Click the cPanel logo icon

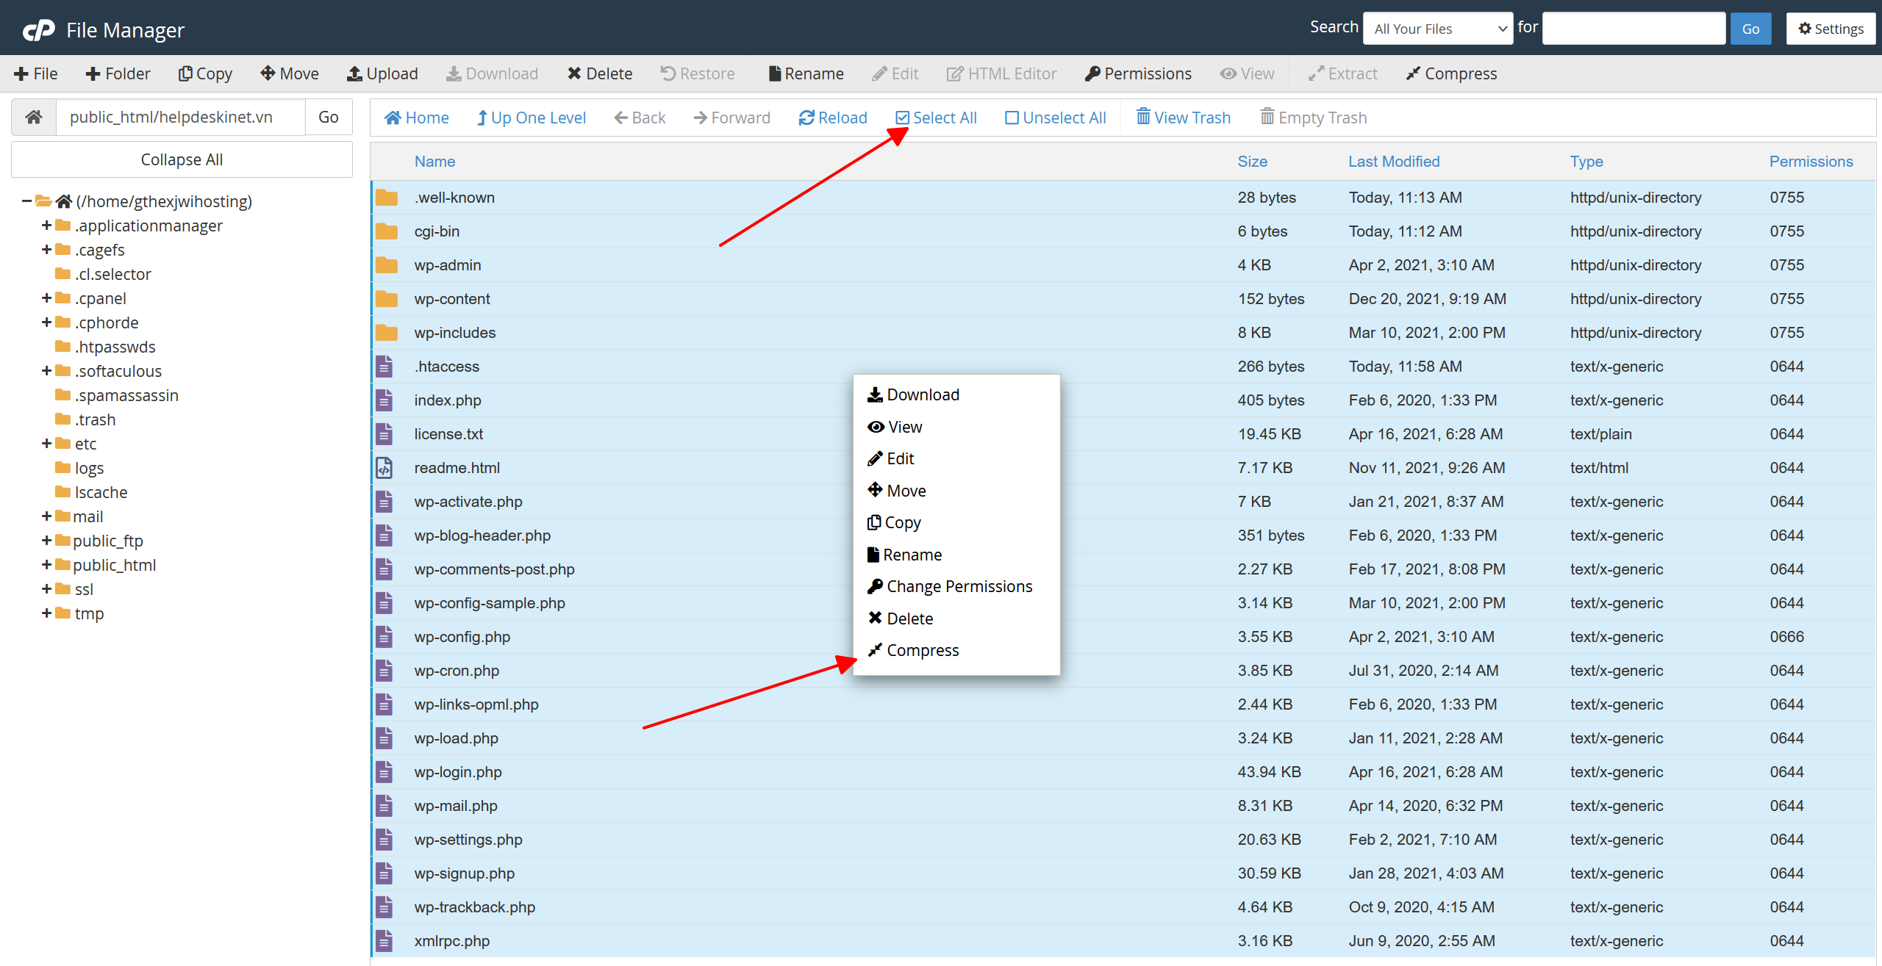[38, 30]
